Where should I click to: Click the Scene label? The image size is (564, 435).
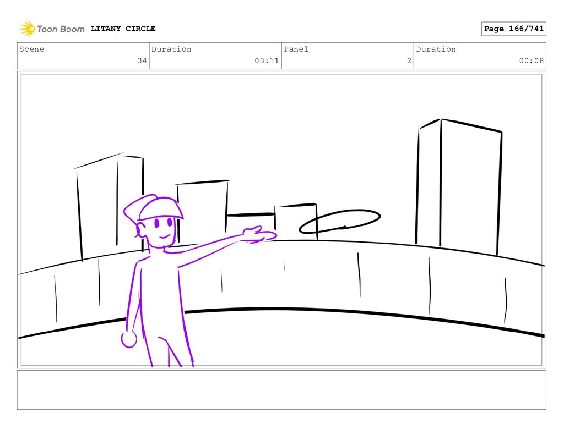tap(31, 49)
